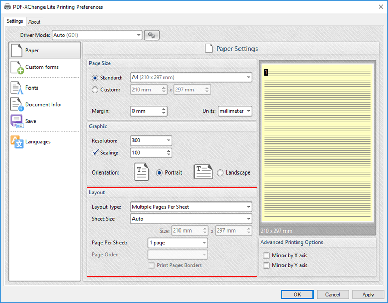Open Languages icon in sidebar
Image resolution: width=388 pixels, height=303 pixels.
[17, 142]
